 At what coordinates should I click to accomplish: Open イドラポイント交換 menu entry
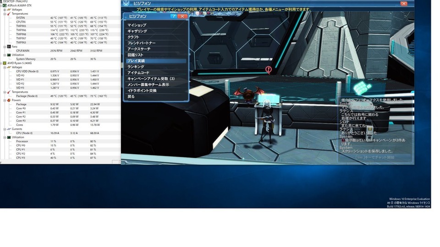coord(156,91)
